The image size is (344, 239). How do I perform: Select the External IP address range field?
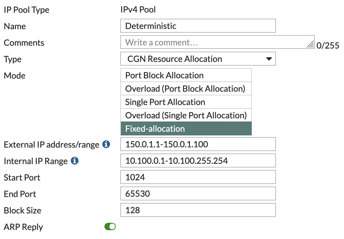[x=198, y=144]
